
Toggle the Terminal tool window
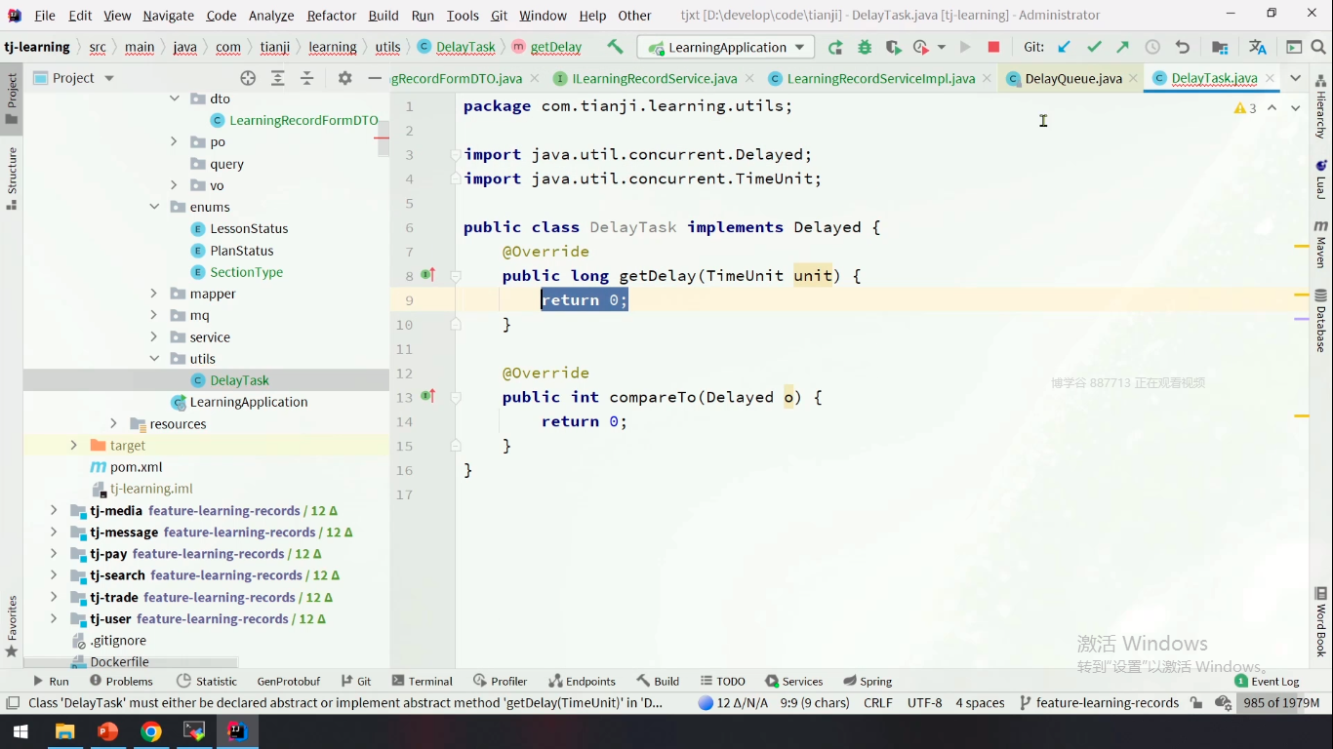point(422,681)
